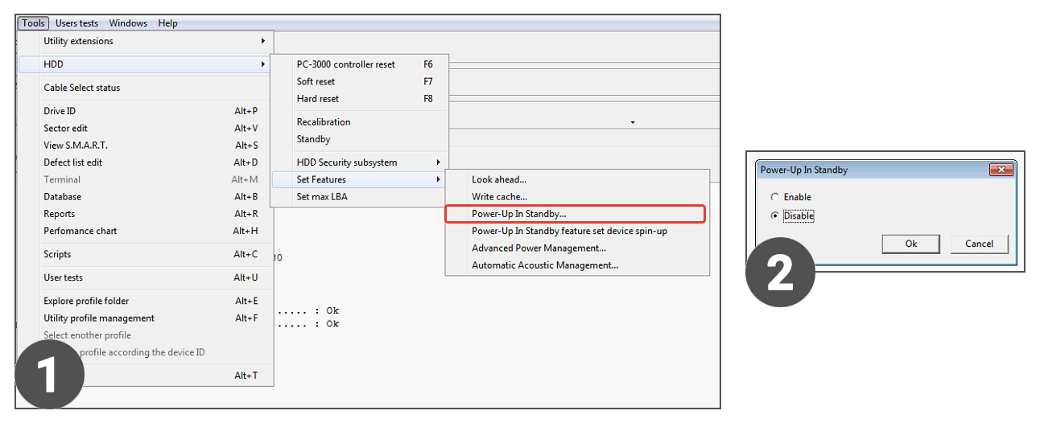The width and height of the screenshot is (1044, 427).
Task: Expand the Set Features submenu
Action: point(359,179)
